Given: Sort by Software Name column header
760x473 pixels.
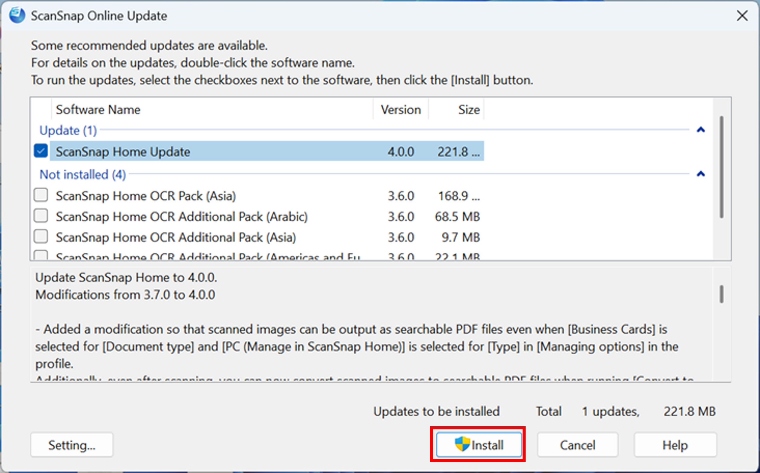Looking at the screenshot, I should tap(212, 110).
